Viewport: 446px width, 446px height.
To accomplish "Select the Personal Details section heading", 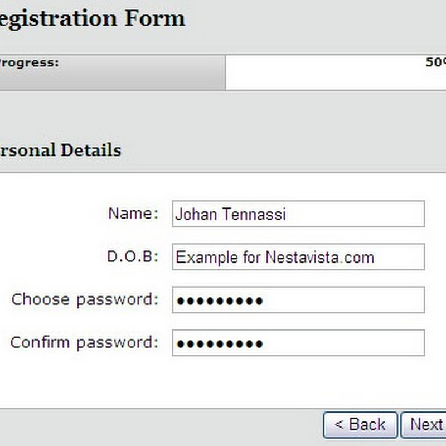I will 60,150.
